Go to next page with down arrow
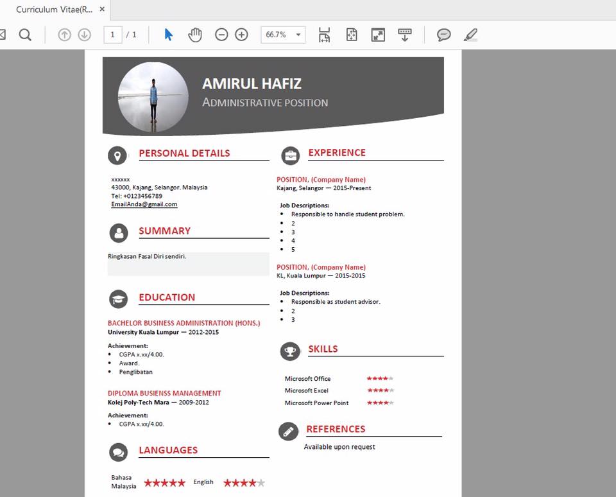 click(x=84, y=35)
